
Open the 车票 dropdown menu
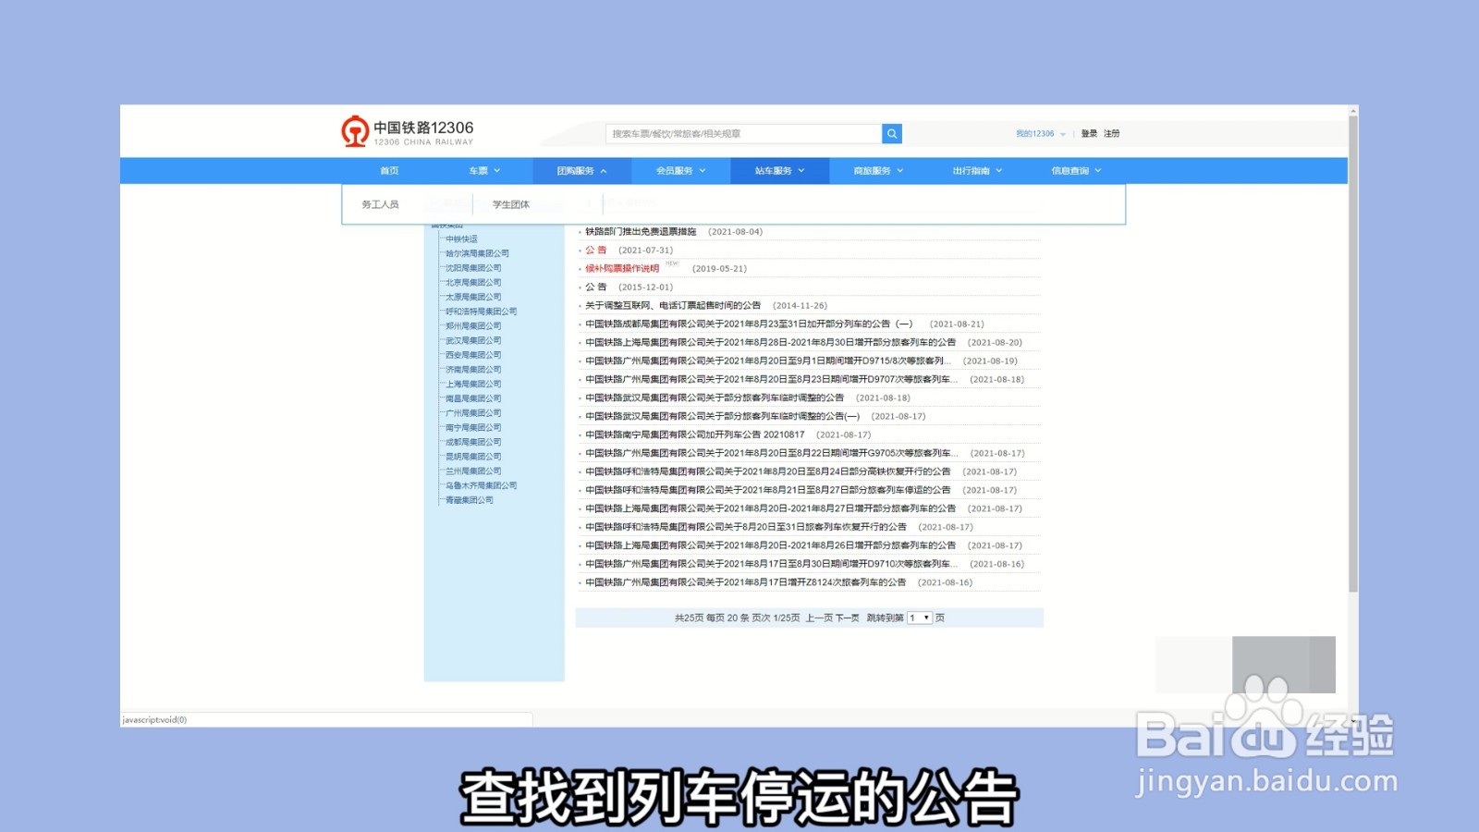tap(483, 170)
